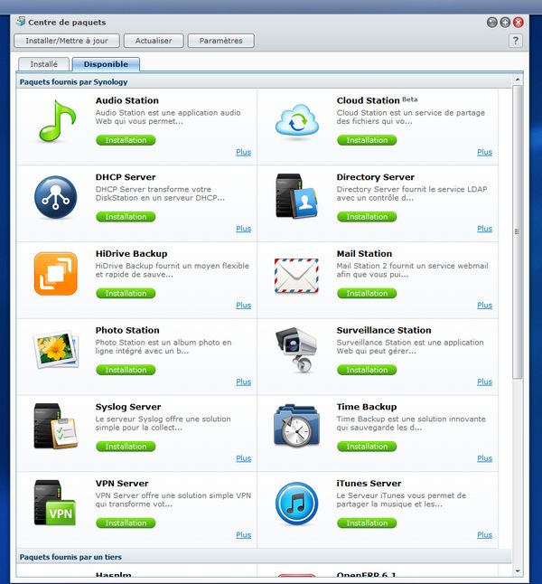The image size is (542, 584).
Task: Click the Cloud Station title text
Action: pyautogui.click(x=369, y=100)
